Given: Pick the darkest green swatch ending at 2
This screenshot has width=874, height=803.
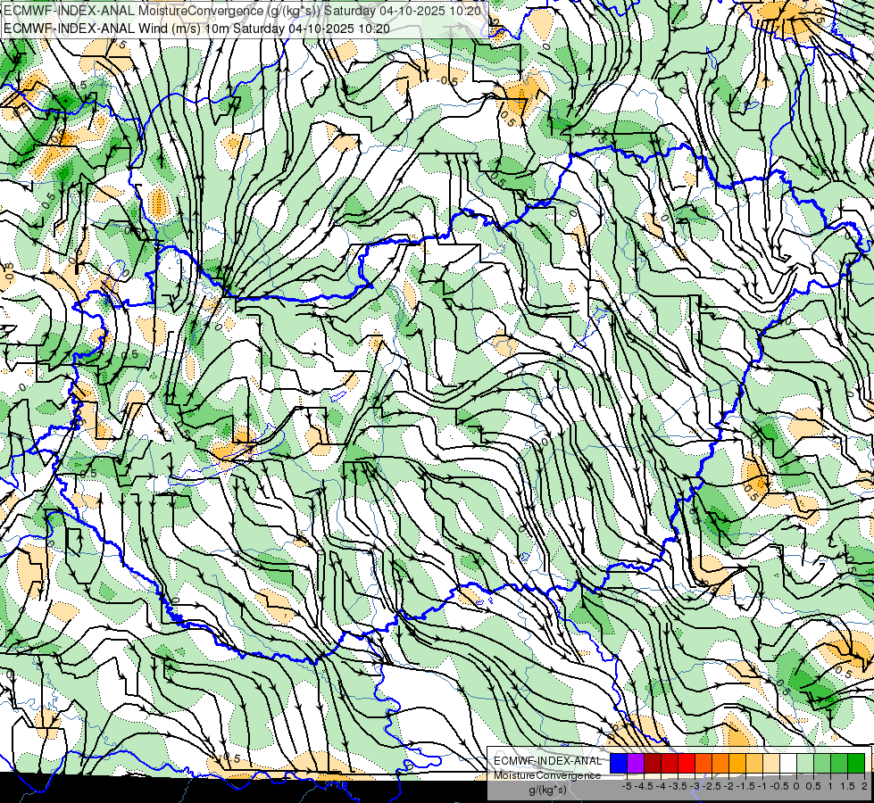Looking at the screenshot, I should pyautogui.click(x=856, y=764).
